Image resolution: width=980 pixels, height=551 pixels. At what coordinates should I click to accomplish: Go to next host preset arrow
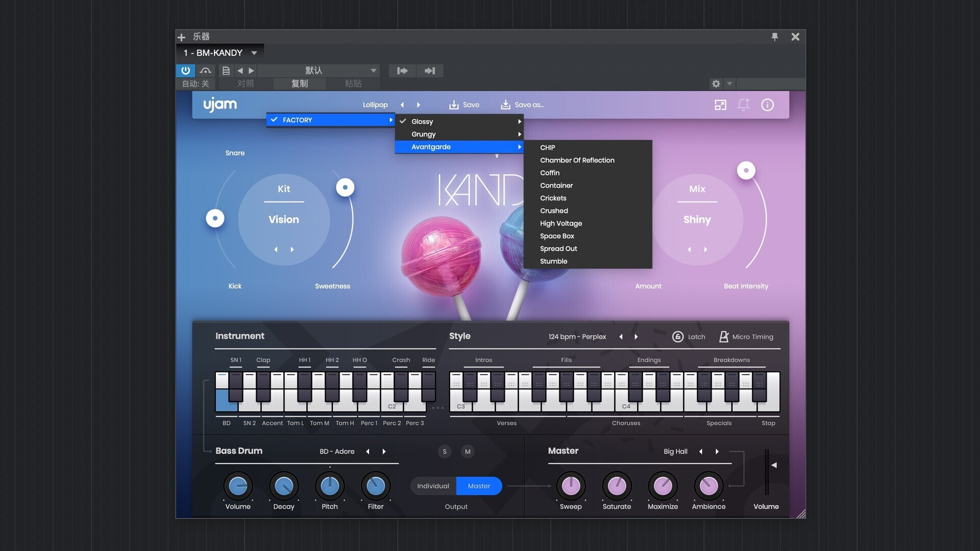[251, 70]
